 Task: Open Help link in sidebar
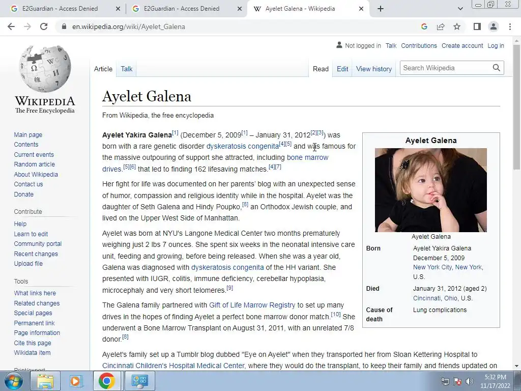click(x=20, y=224)
